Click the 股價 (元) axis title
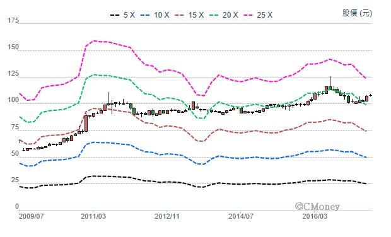Viewport: 391px width, 237px height. pos(358,13)
